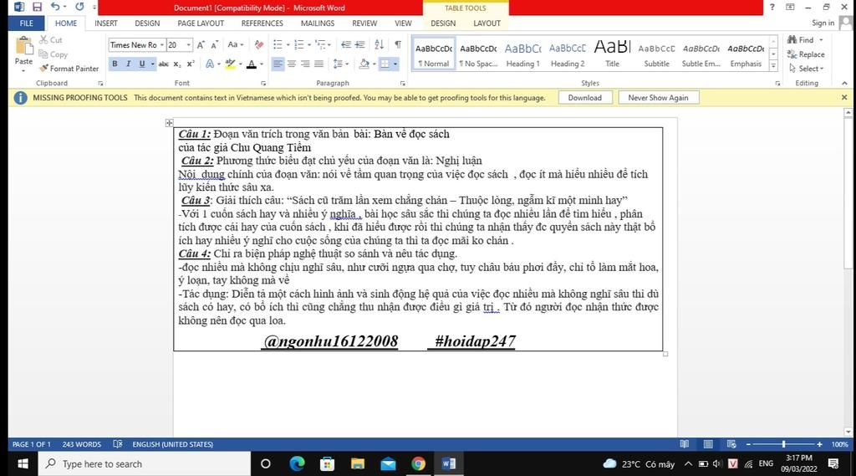856x476 pixels.
Task: Click the zoom slider in the status bar
Action: [x=783, y=444]
